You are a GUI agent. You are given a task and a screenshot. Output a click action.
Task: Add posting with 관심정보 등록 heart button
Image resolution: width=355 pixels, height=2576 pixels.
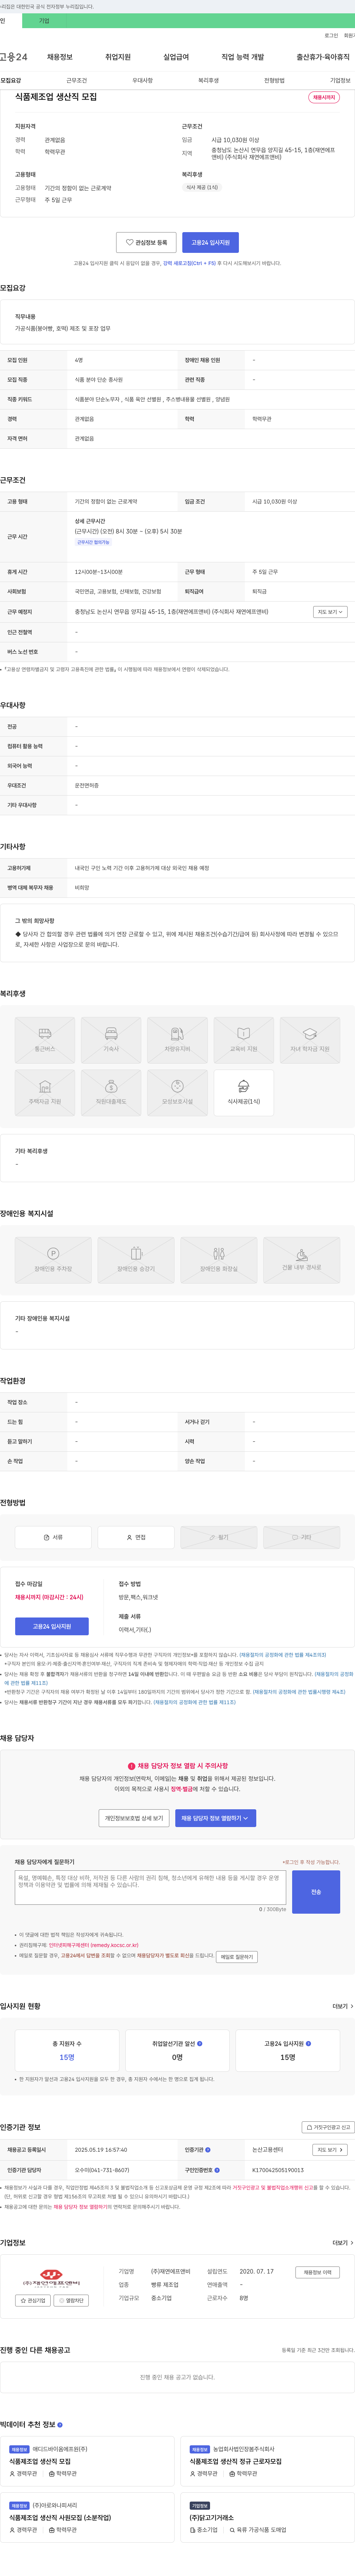(x=146, y=242)
